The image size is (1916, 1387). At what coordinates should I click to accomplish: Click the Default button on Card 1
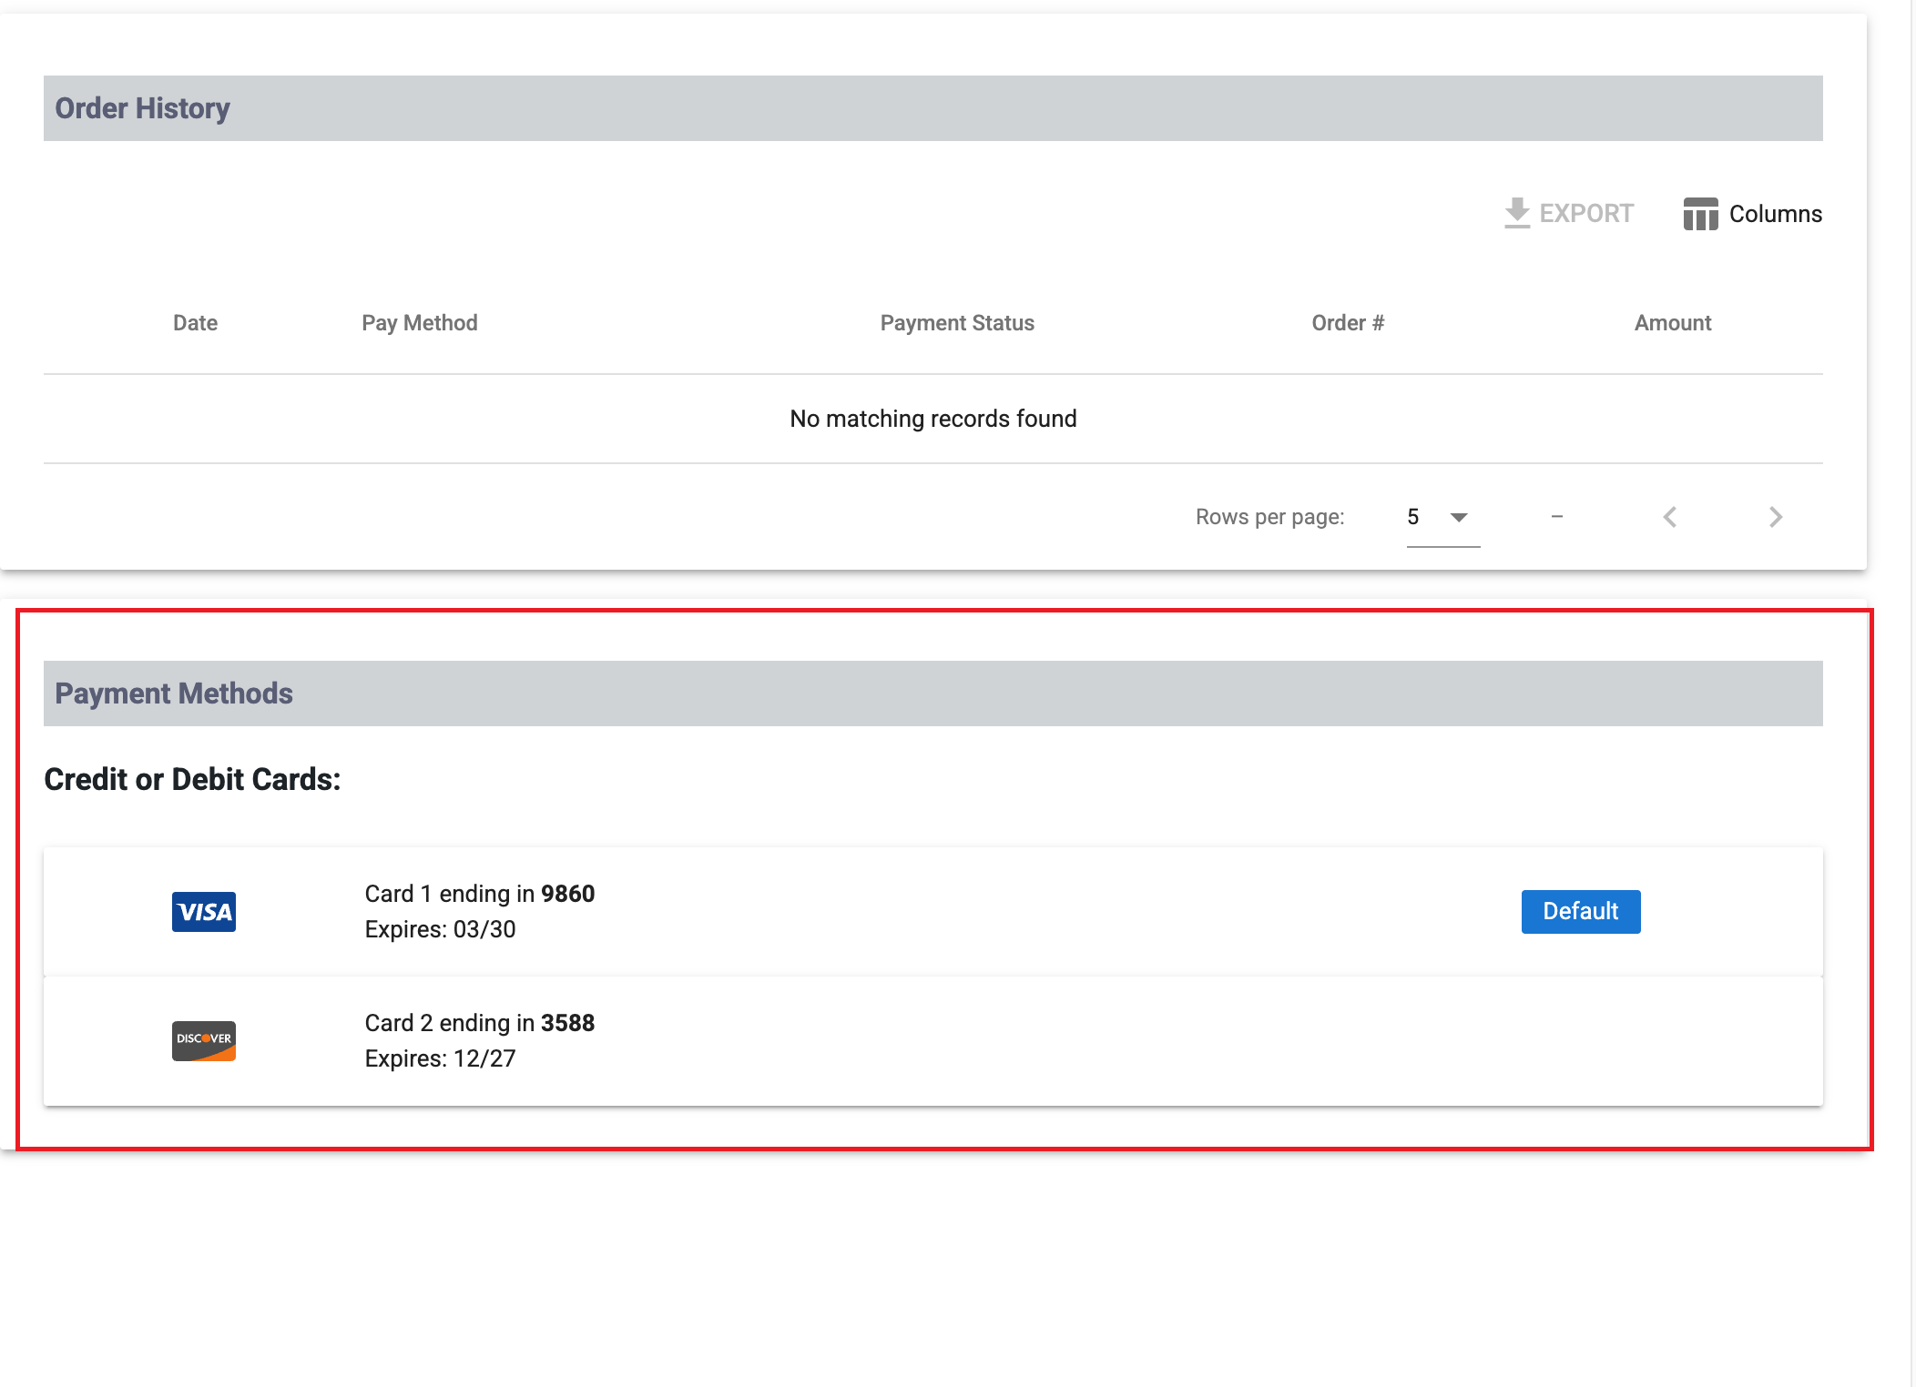pyautogui.click(x=1580, y=911)
